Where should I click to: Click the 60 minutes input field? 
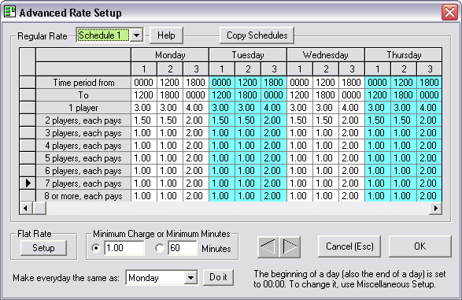(183, 248)
